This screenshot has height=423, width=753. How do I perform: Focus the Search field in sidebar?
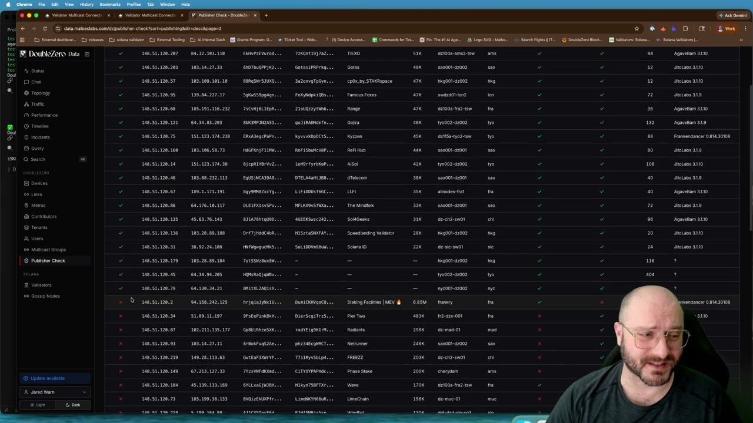pyautogui.click(x=54, y=159)
